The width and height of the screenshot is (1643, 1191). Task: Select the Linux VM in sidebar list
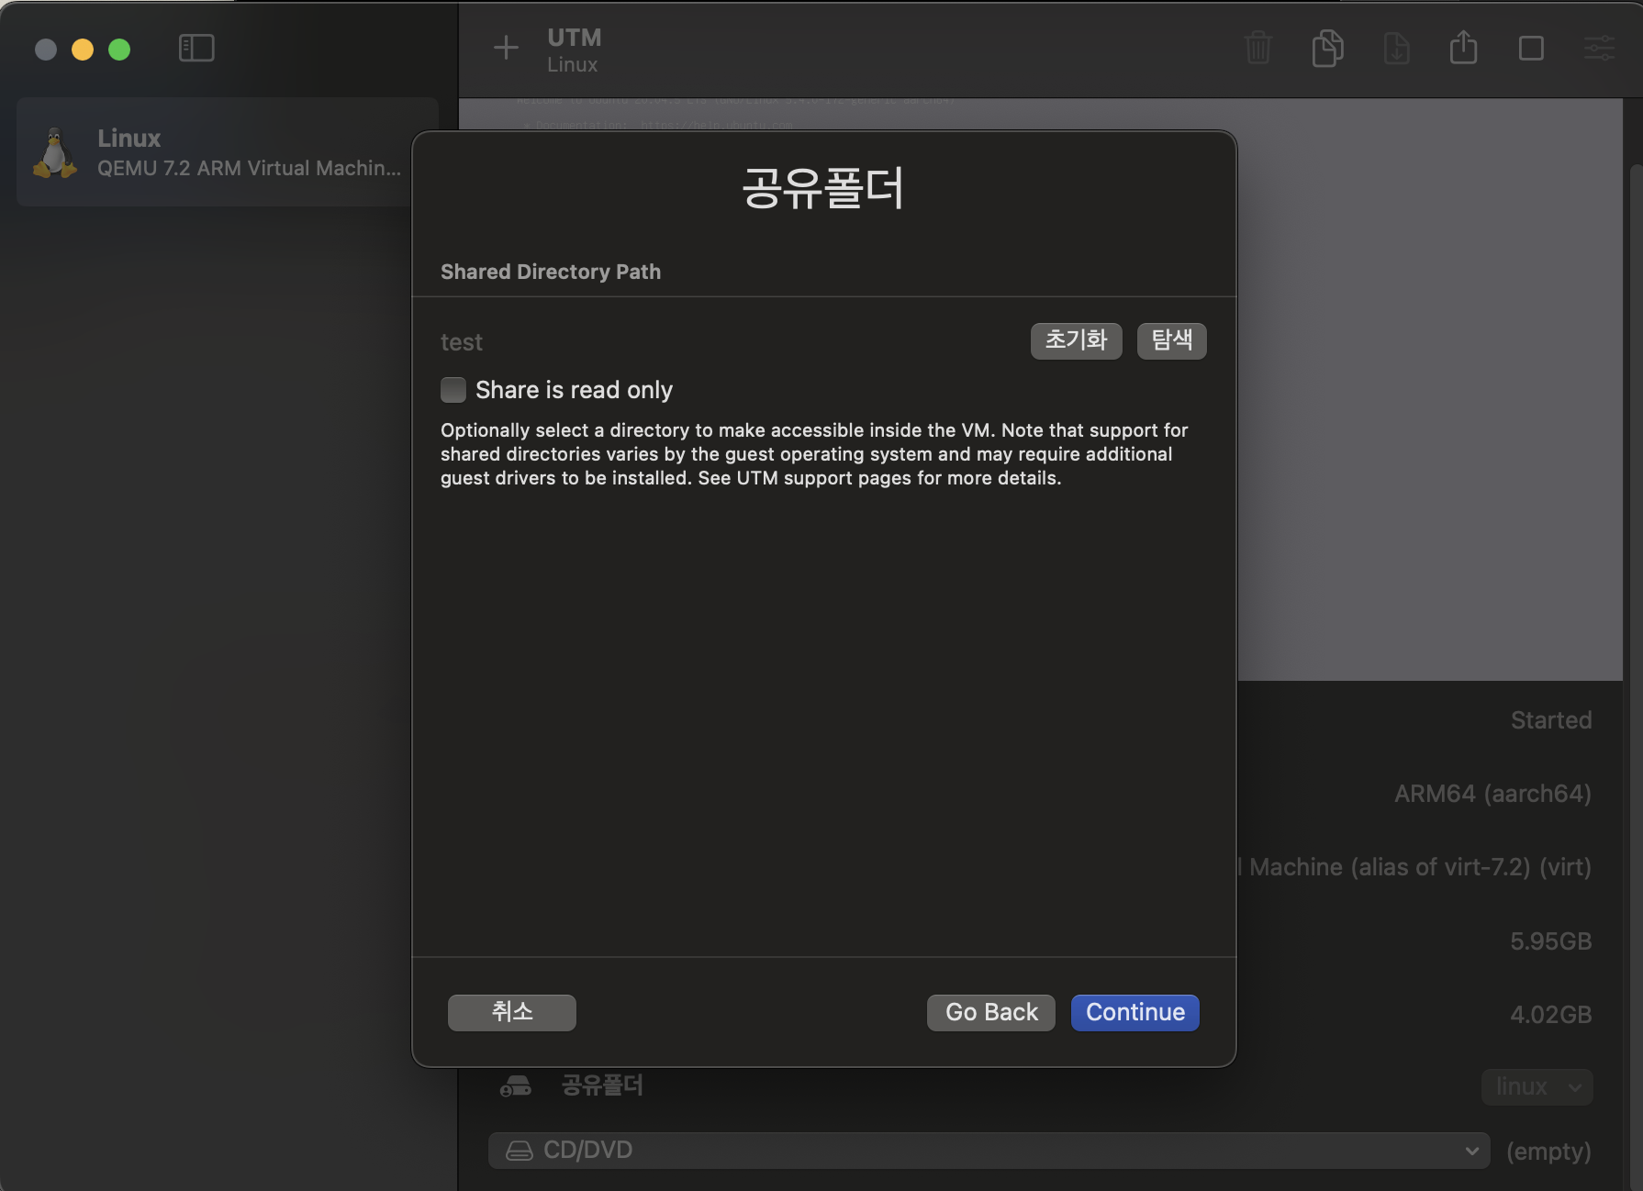227,152
